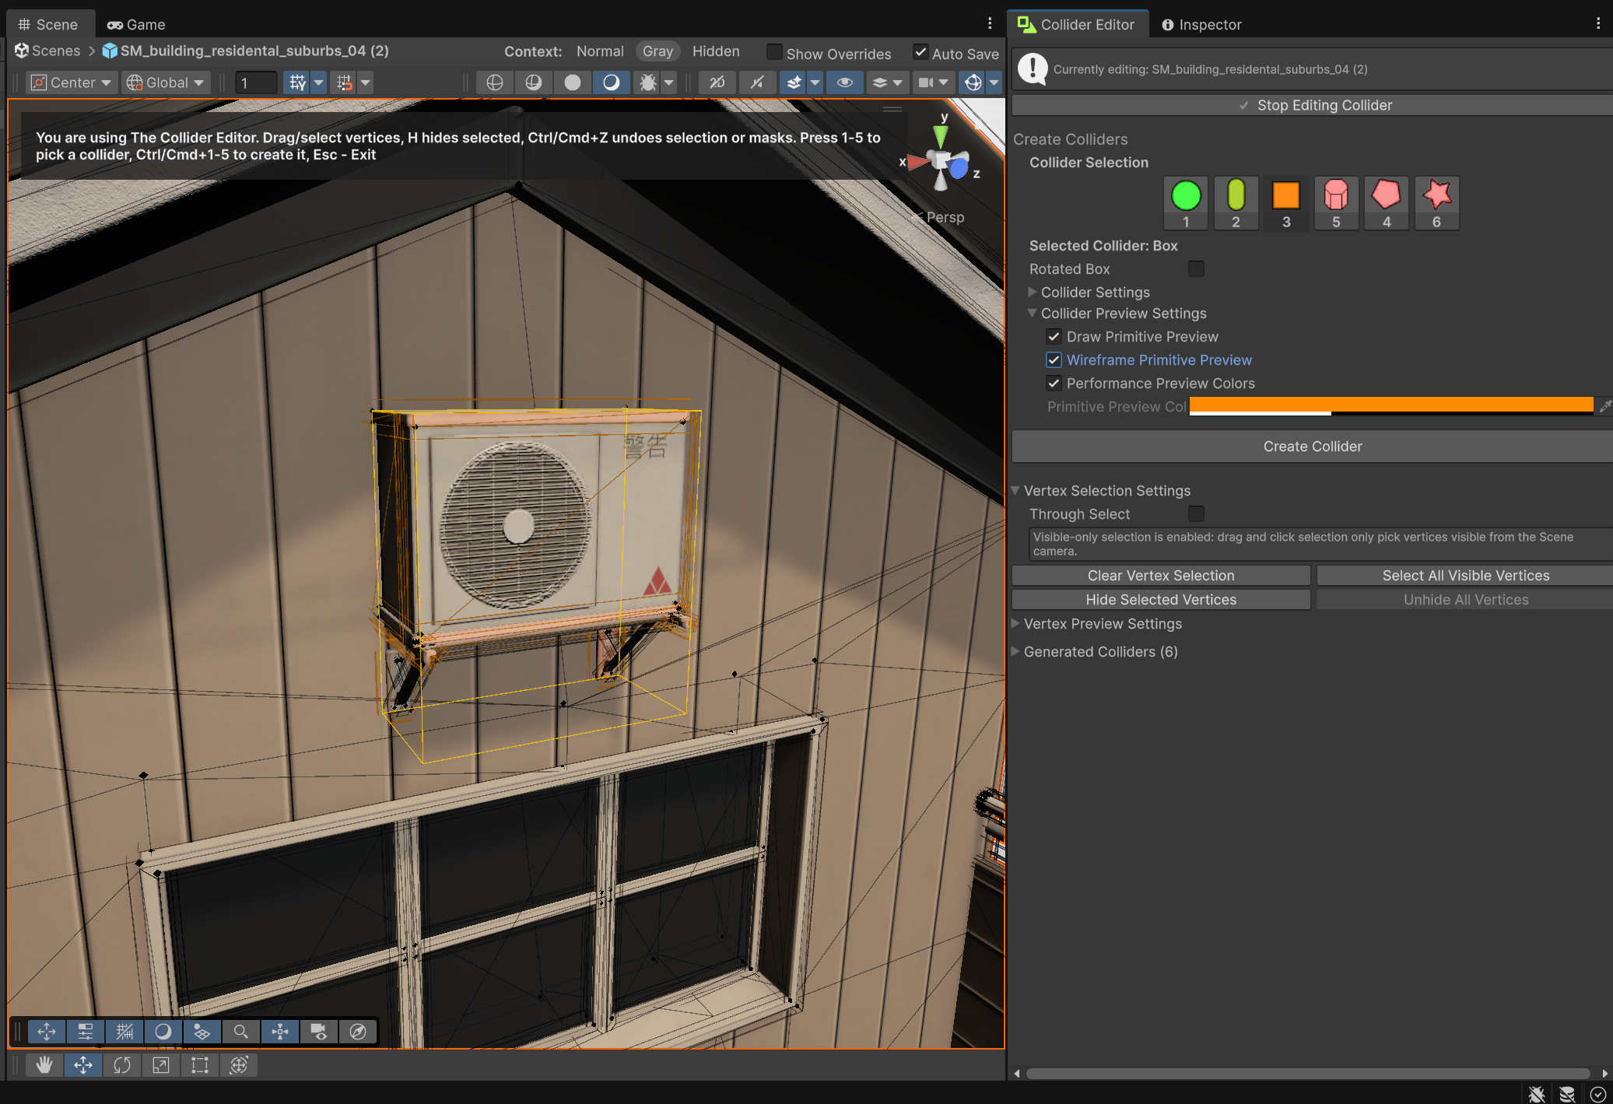Toggle the 2D view button

717,82
